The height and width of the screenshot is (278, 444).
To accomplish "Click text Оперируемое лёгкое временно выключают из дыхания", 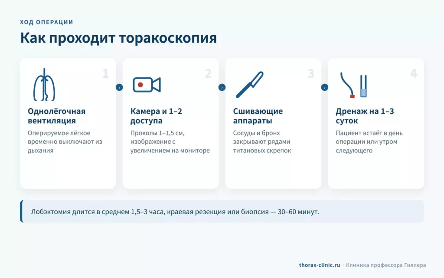I will point(65,142).
